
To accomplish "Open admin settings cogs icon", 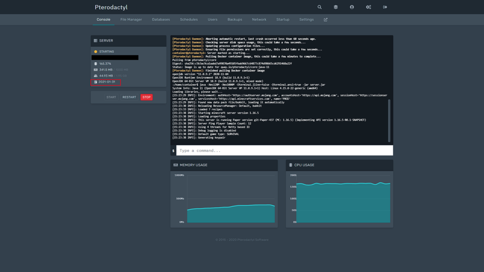I will 368,7.
